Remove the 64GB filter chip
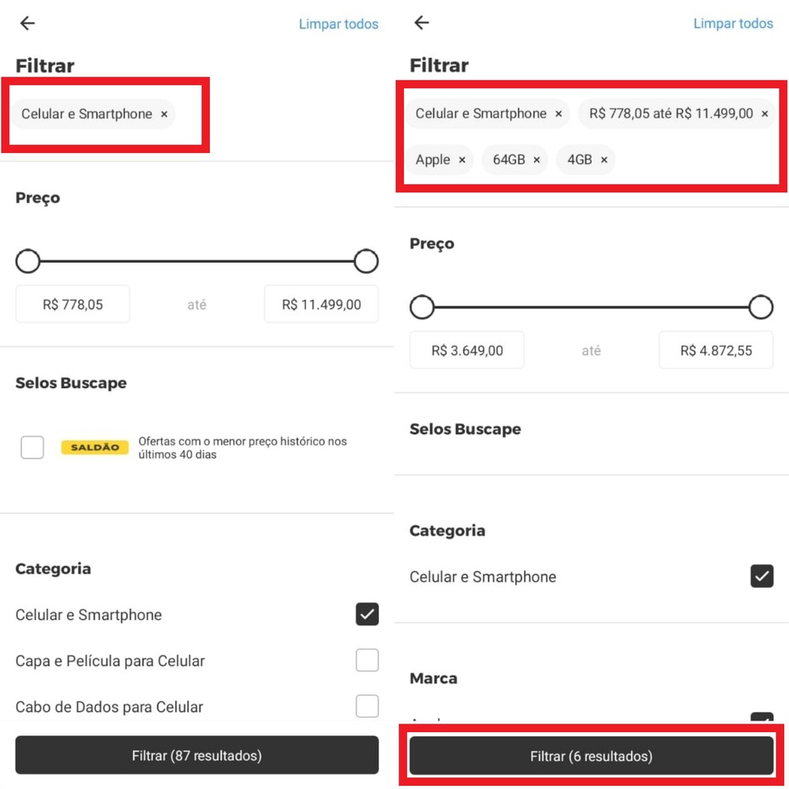789x789 pixels. tap(537, 159)
